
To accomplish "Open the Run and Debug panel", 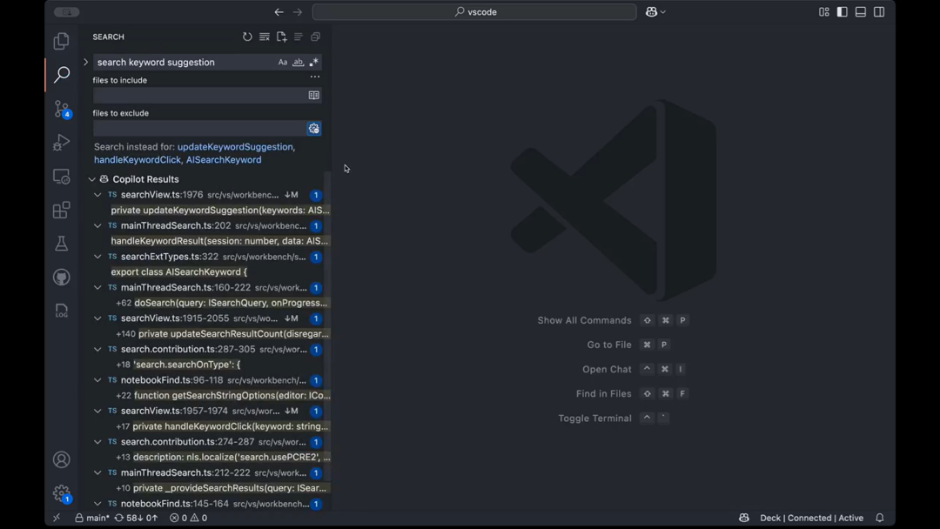I will click(x=61, y=142).
